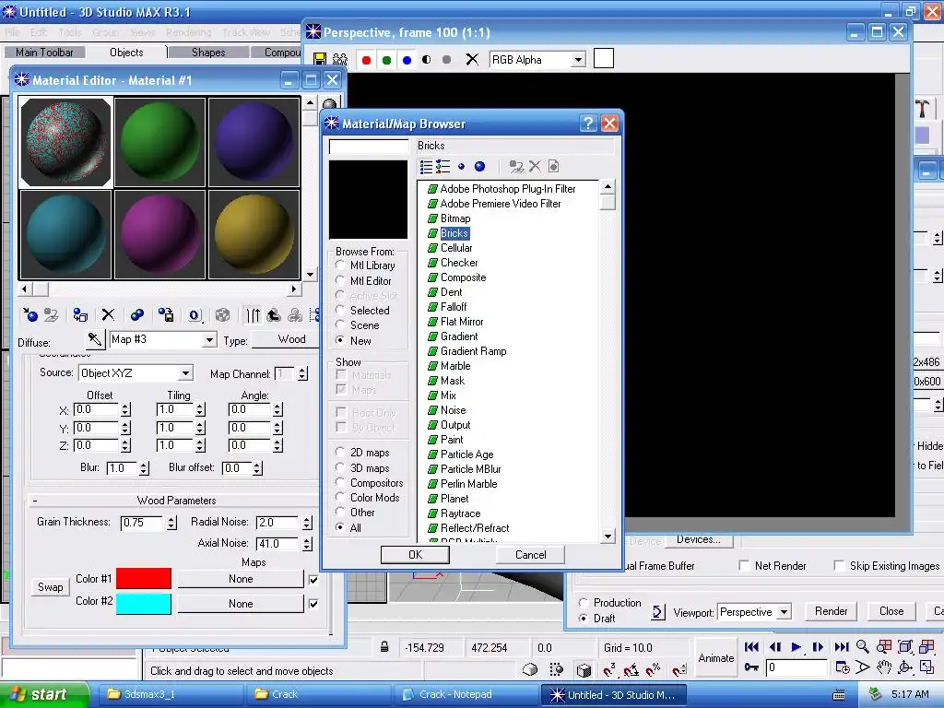The width and height of the screenshot is (944, 708).
Task: Click Time Configuration icon
Action: 843,667
